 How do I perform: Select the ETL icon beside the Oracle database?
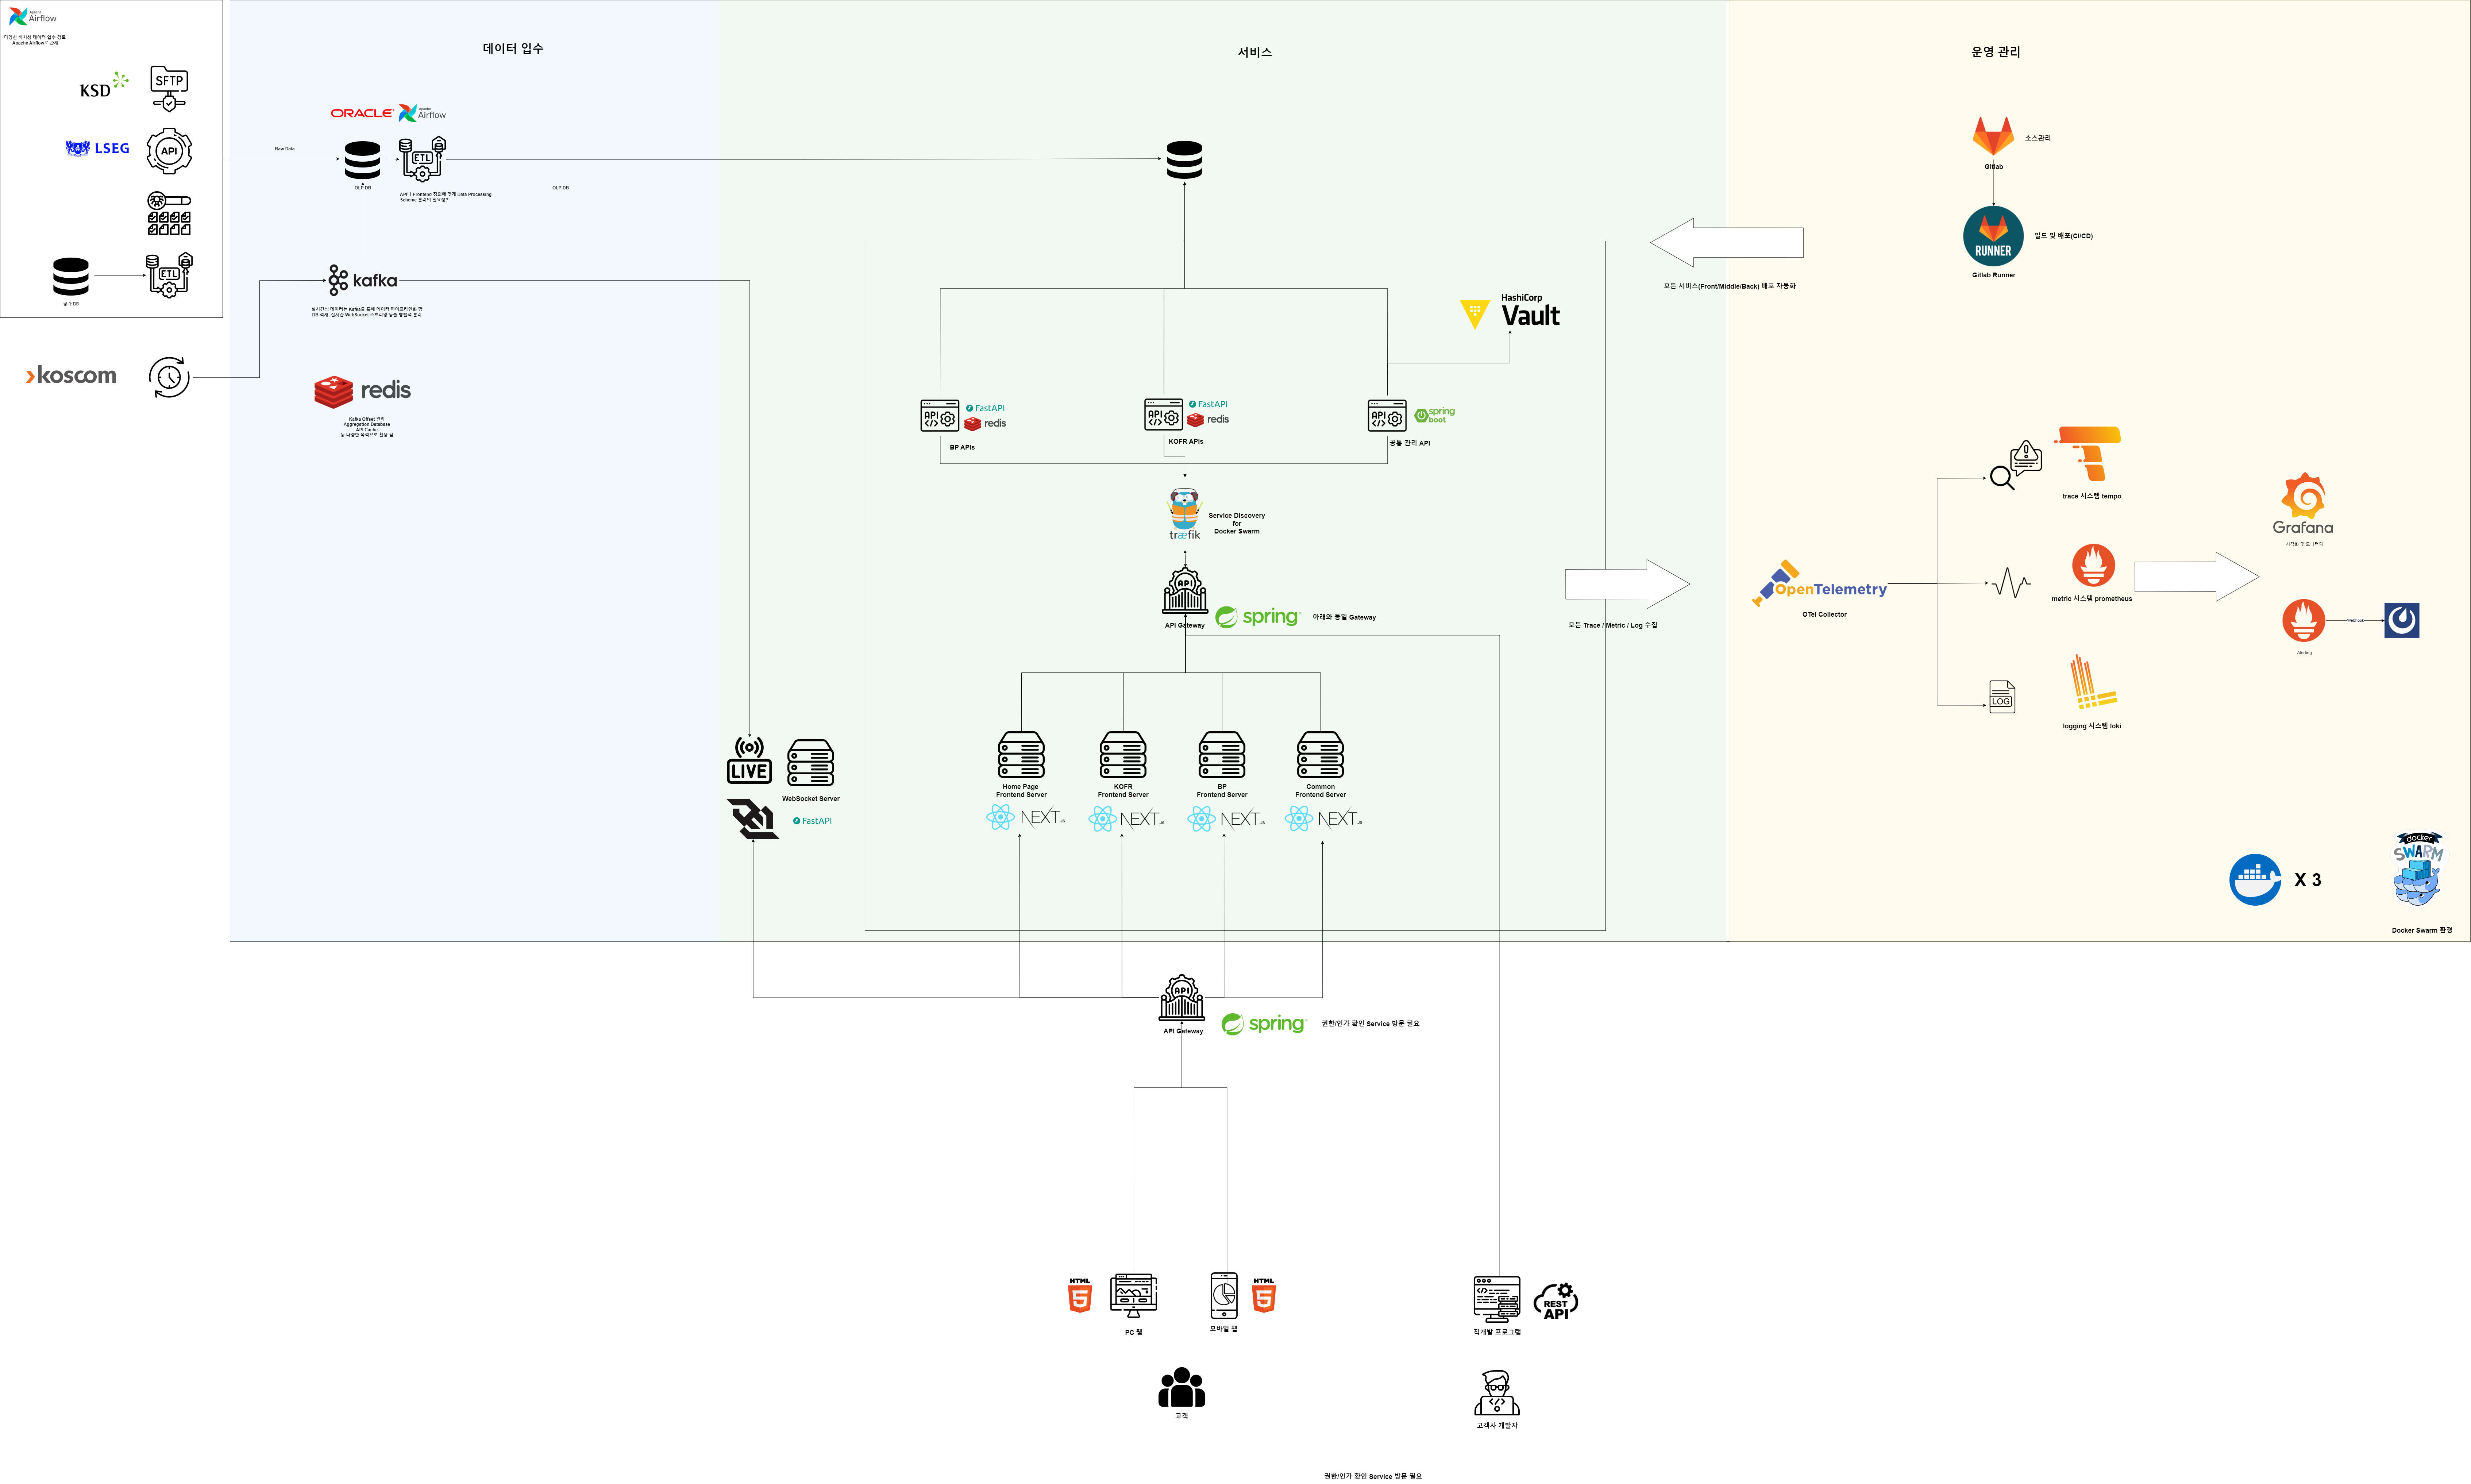click(x=422, y=159)
